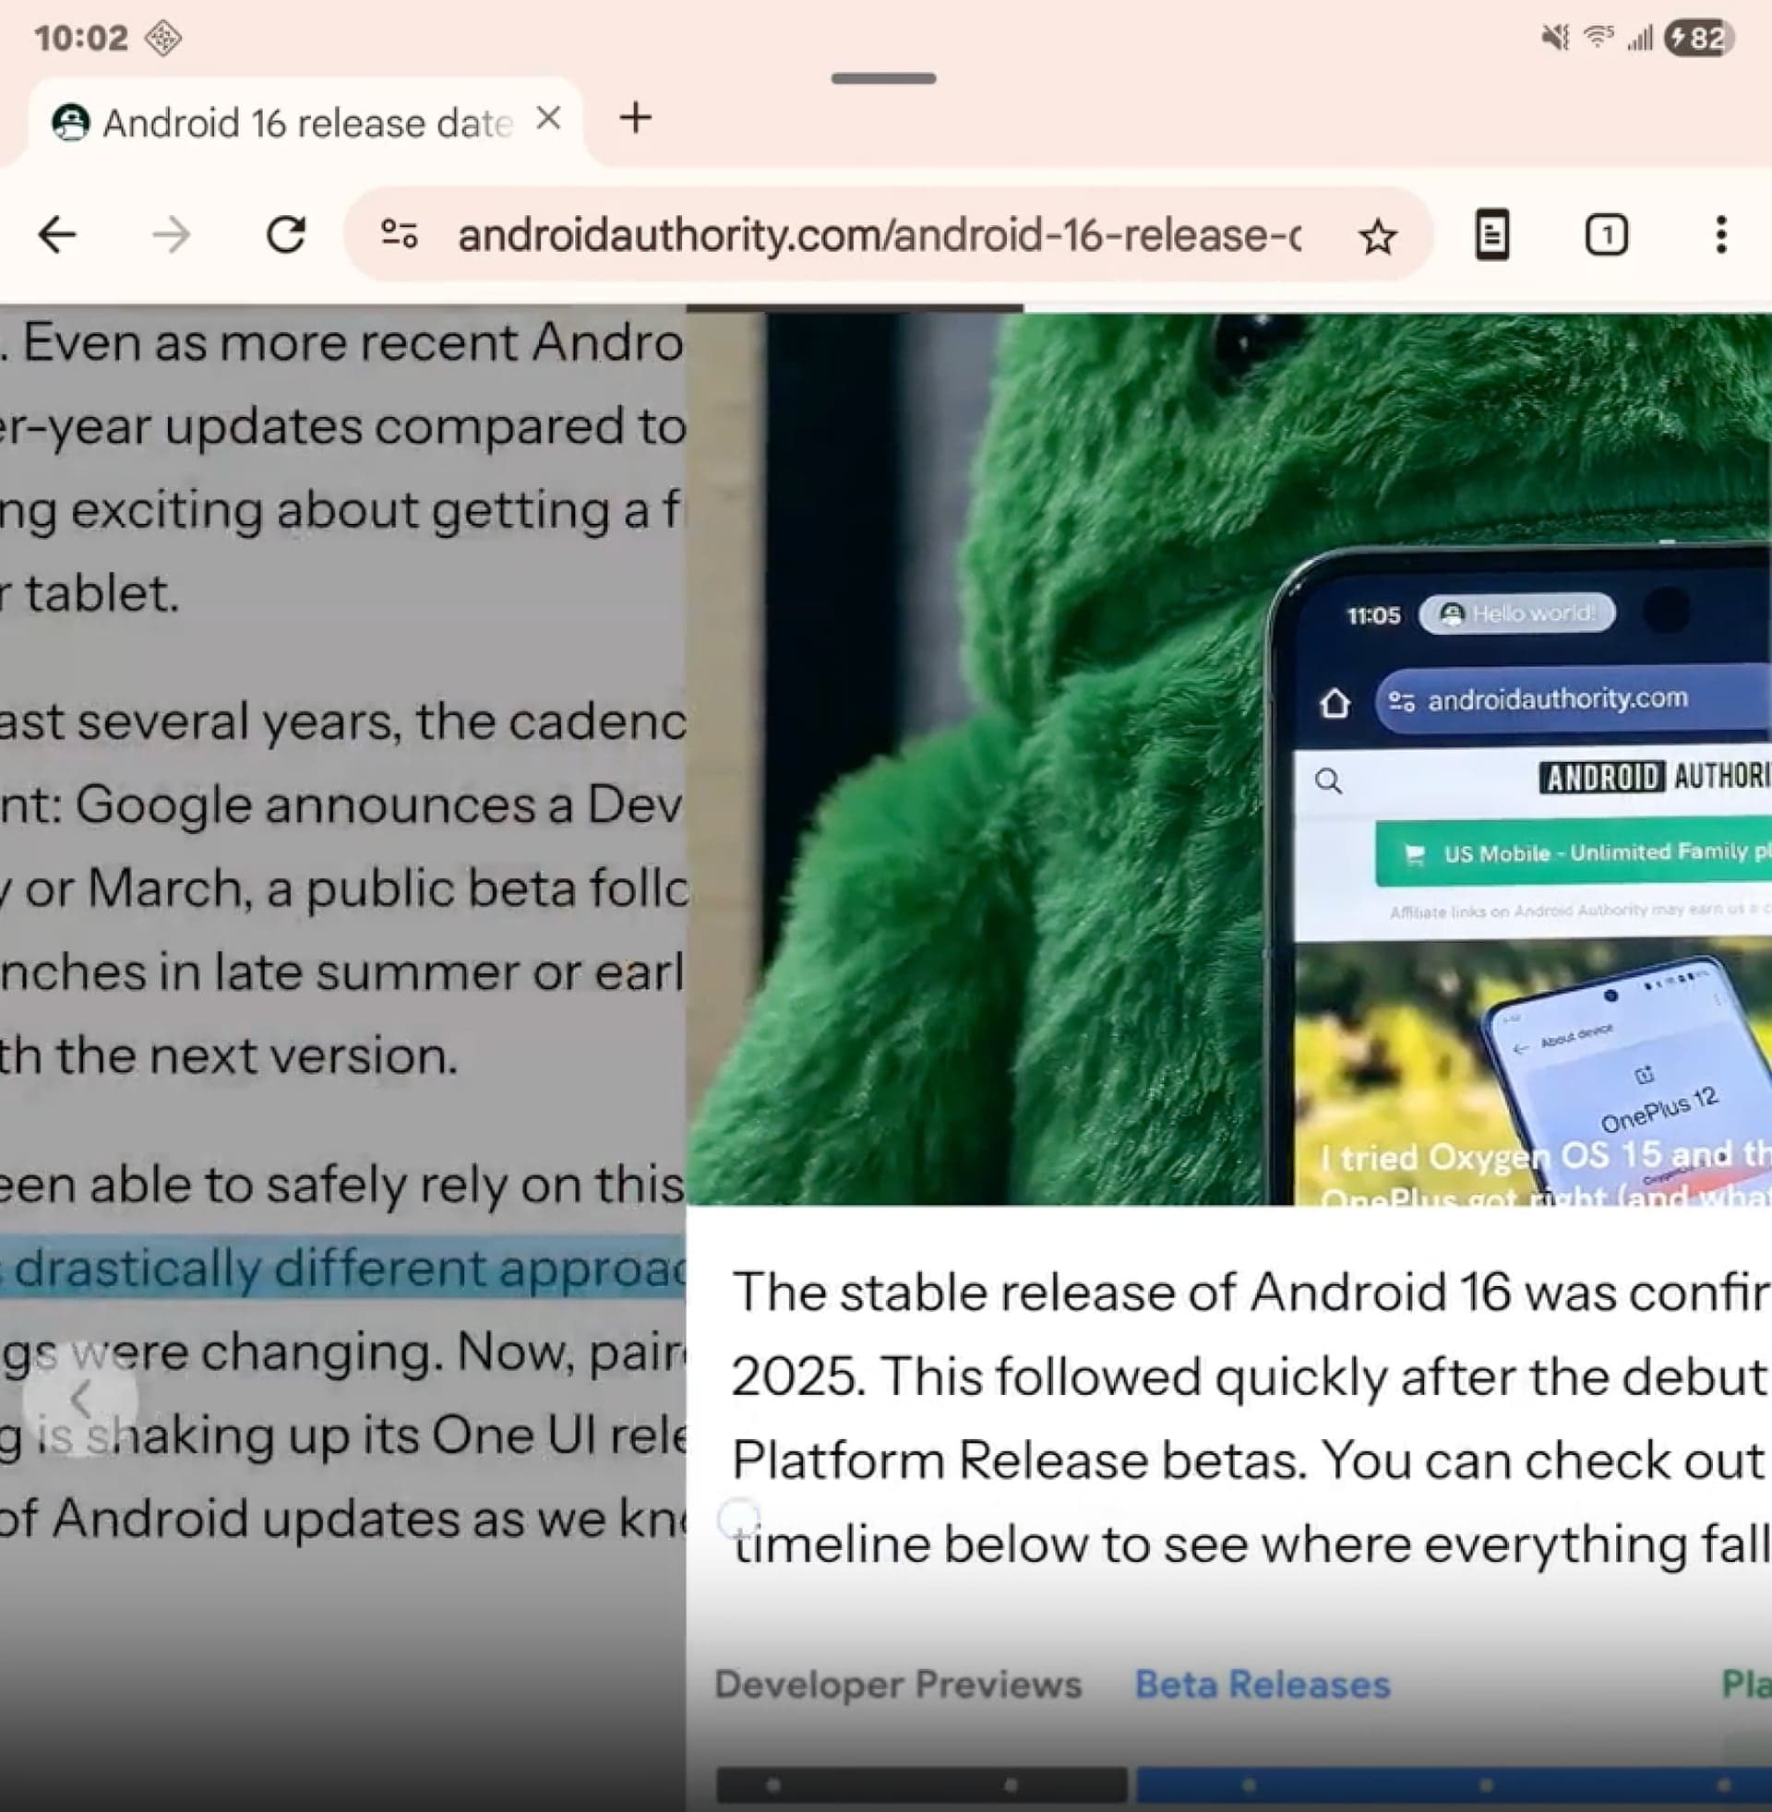This screenshot has height=1812, width=1772.
Task: Open the tab switcher showing 1
Action: pos(1607,234)
